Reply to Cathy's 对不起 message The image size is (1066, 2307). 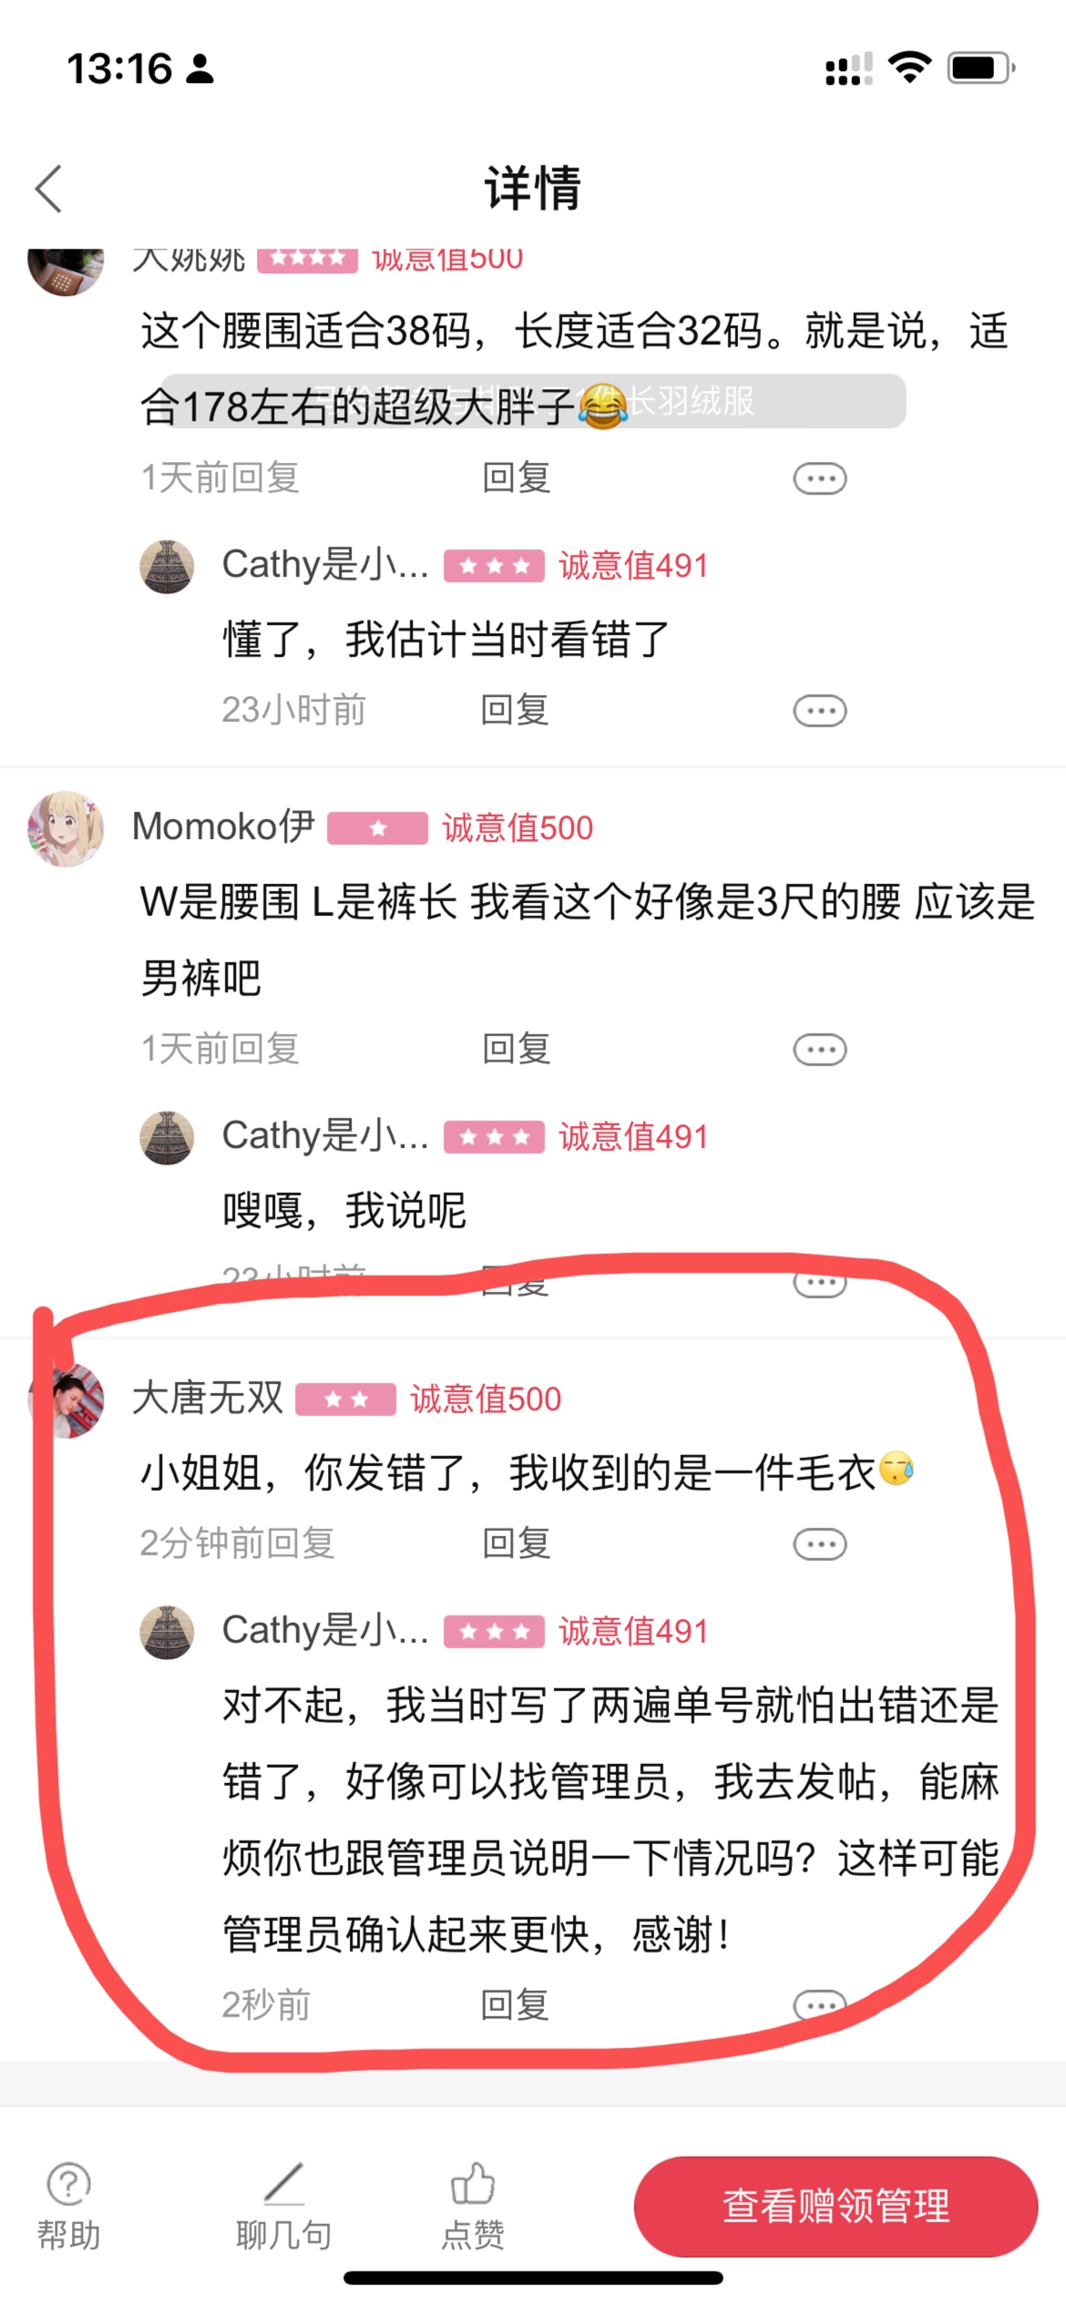(515, 2005)
